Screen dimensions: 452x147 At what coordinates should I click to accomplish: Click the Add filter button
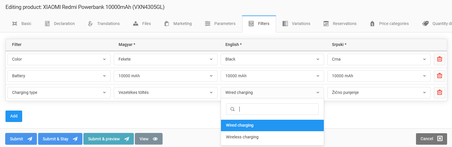14,116
